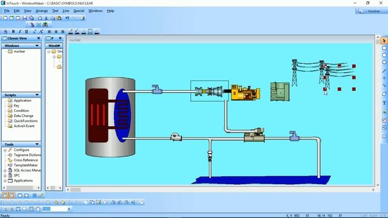Switch to Runtime mode
Screen dimensions: 388x218
370,11
